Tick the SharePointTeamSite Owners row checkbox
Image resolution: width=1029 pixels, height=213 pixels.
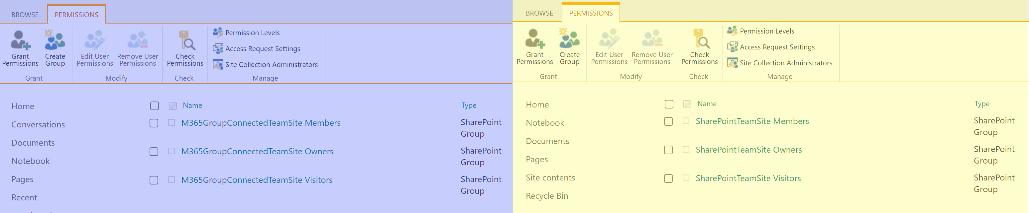(x=668, y=150)
